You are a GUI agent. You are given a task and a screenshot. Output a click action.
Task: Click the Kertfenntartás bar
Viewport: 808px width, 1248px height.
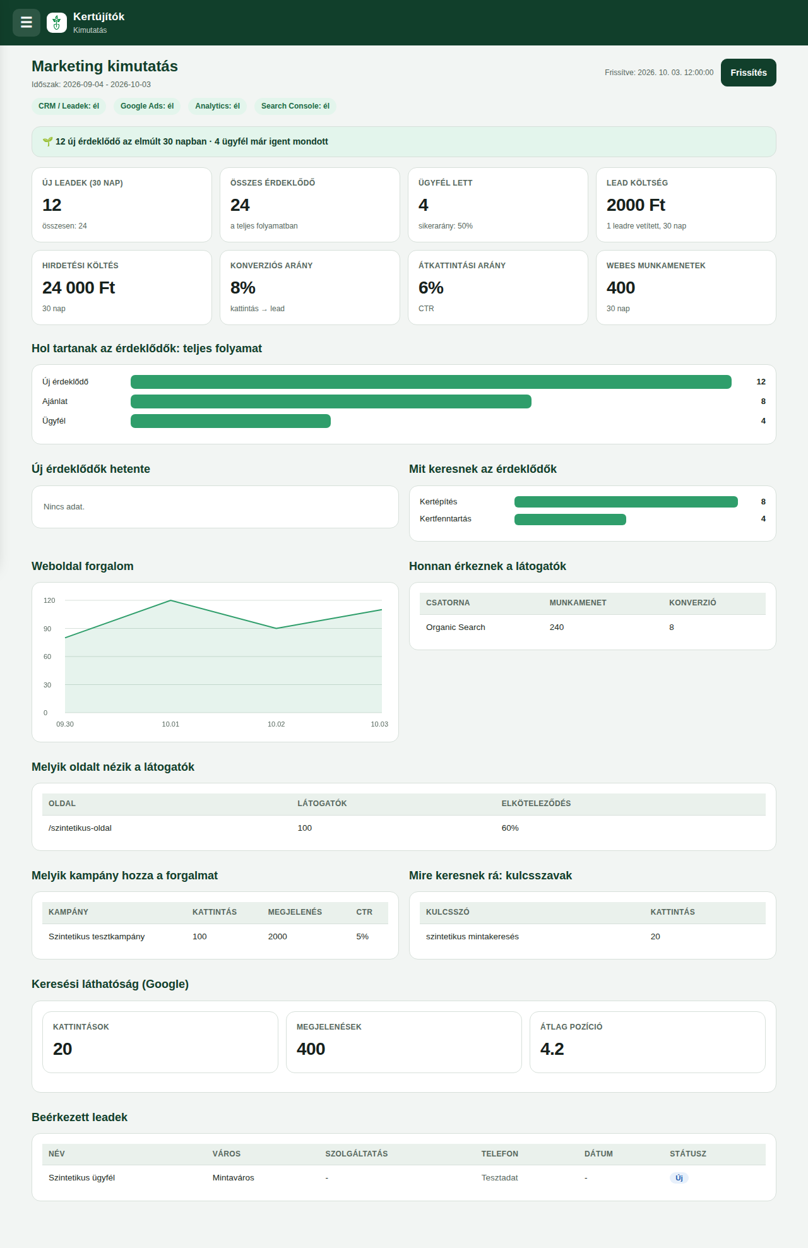tap(570, 519)
